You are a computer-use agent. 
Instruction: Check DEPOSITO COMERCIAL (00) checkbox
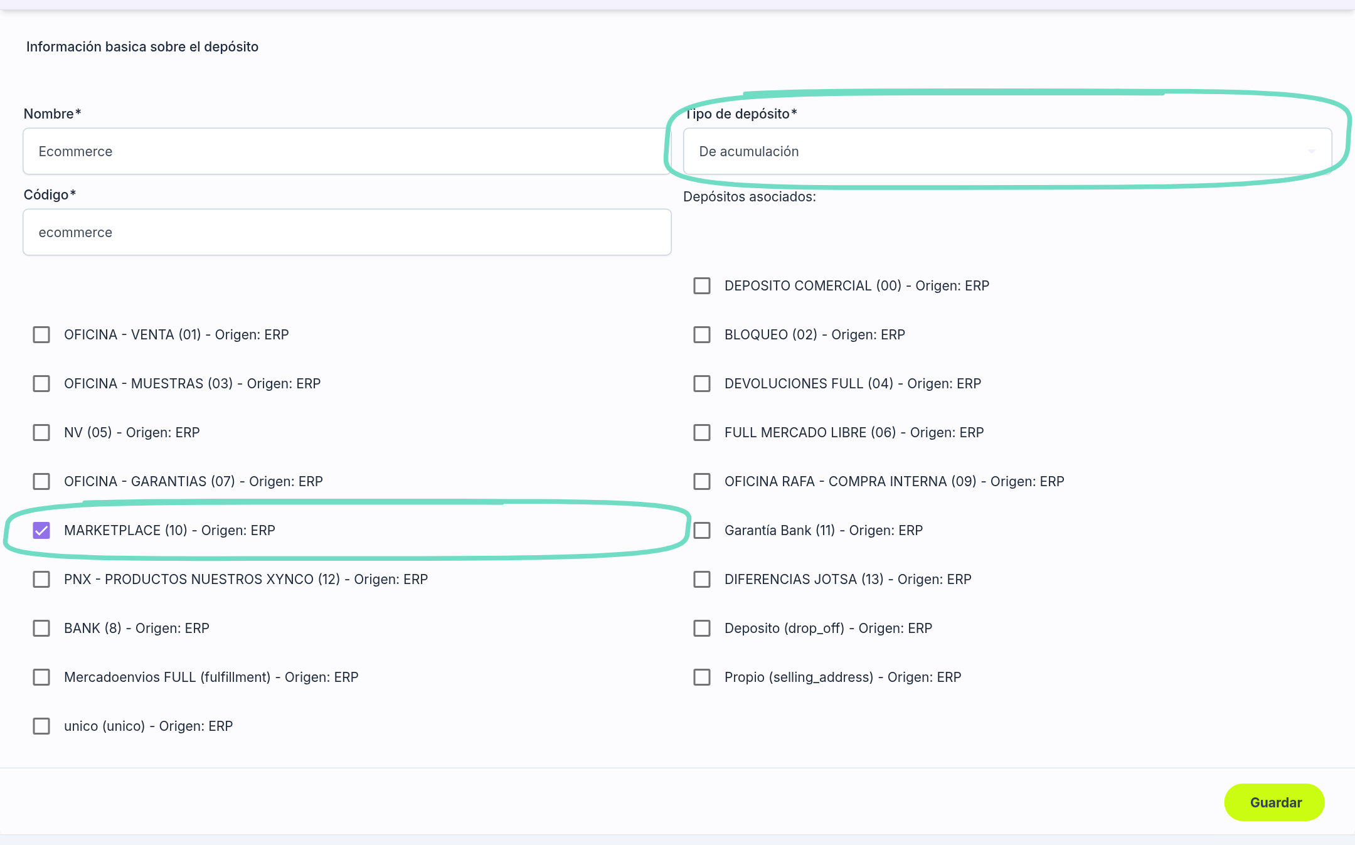pyautogui.click(x=702, y=286)
